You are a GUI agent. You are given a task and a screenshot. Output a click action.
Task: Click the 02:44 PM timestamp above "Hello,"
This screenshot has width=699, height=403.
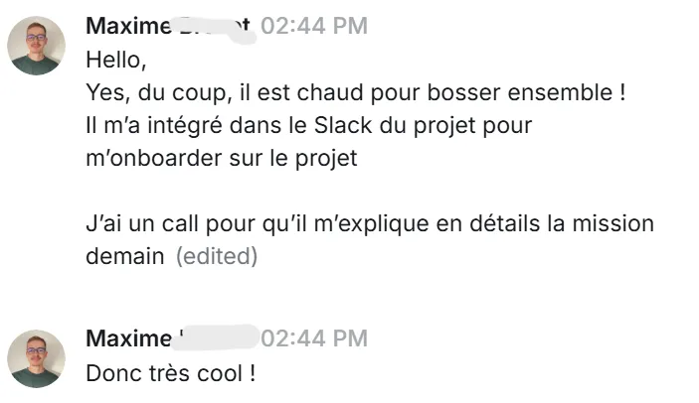coord(314,26)
